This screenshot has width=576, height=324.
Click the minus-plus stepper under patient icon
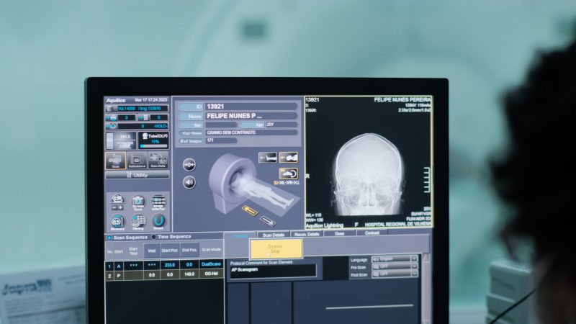tap(117, 207)
